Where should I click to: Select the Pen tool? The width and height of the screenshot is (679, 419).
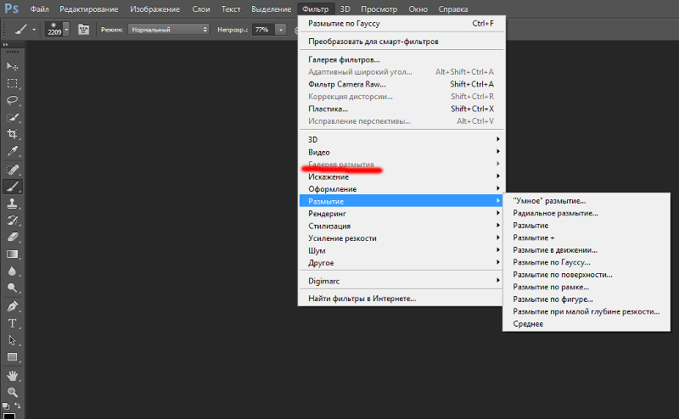point(12,306)
